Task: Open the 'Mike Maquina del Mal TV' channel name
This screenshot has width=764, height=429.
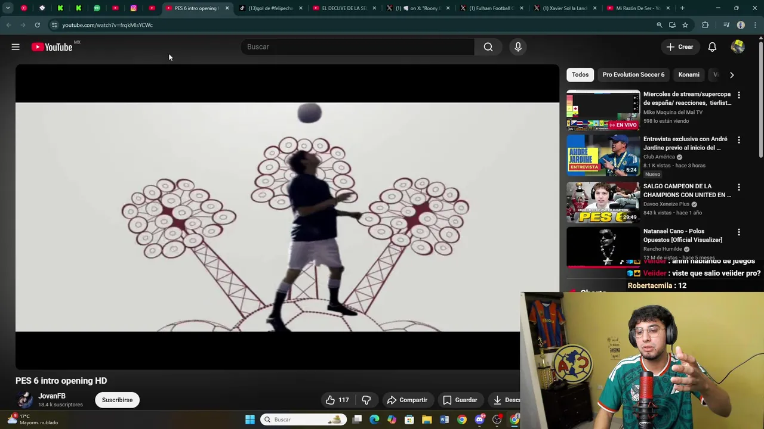Action: tap(673, 113)
